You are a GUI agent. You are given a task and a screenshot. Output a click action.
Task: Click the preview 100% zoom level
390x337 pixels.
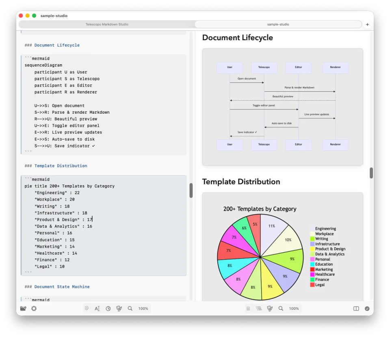(x=294, y=309)
